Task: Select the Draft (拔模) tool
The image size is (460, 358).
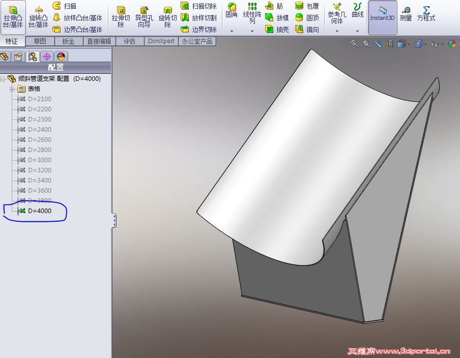Action: click(x=277, y=18)
